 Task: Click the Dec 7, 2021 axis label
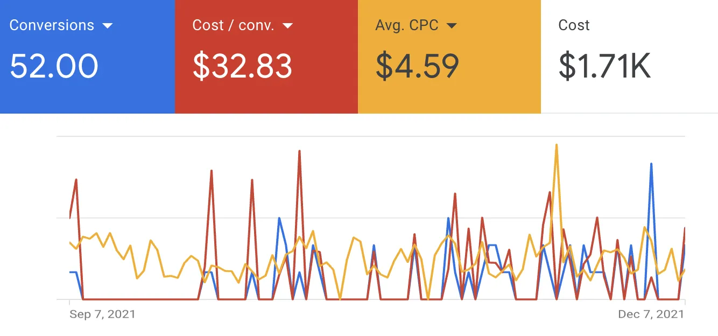point(651,314)
